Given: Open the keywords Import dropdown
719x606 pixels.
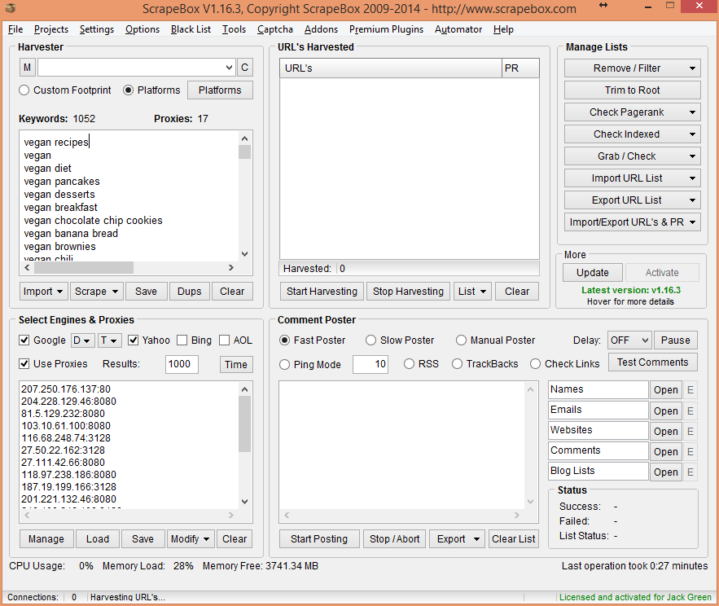Looking at the screenshot, I should [44, 292].
